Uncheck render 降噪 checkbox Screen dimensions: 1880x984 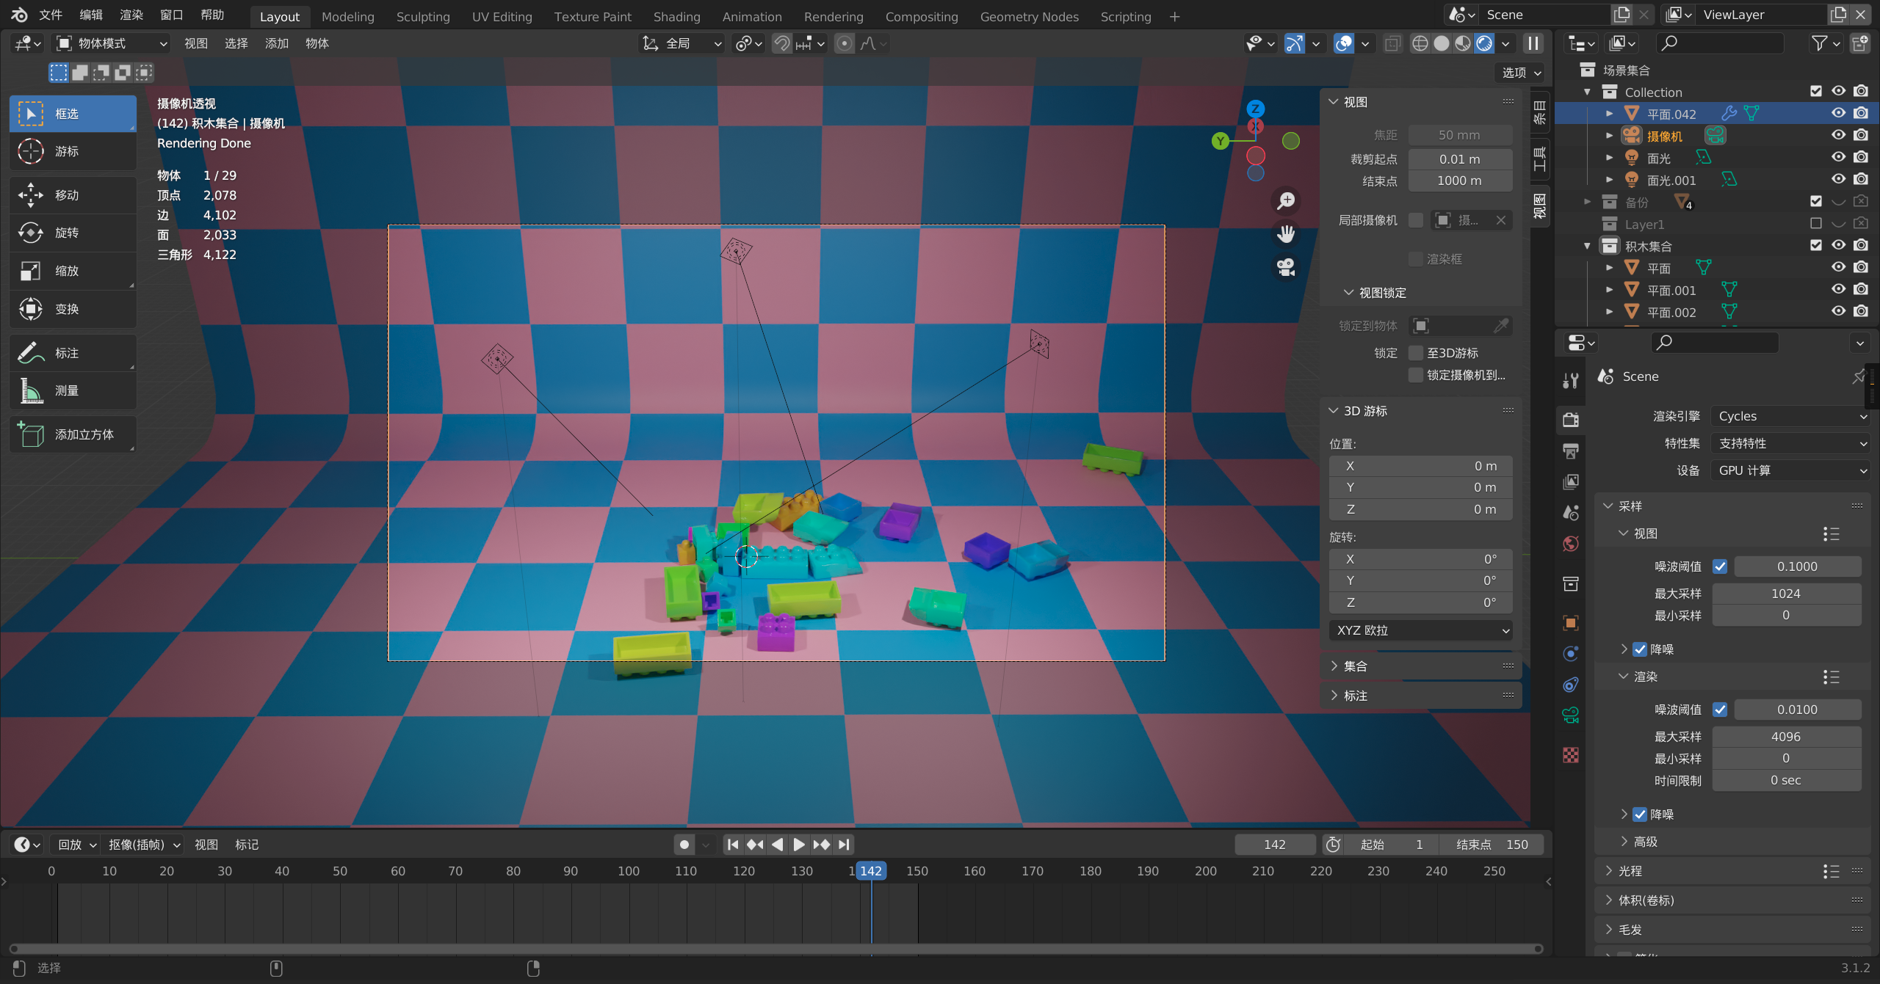tap(1640, 814)
